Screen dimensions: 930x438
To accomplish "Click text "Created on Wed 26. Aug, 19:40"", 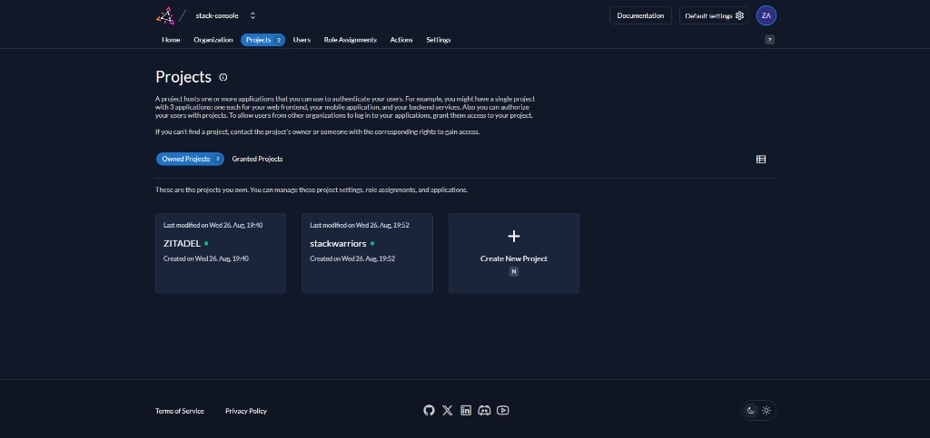I will click(x=206, y=258).
